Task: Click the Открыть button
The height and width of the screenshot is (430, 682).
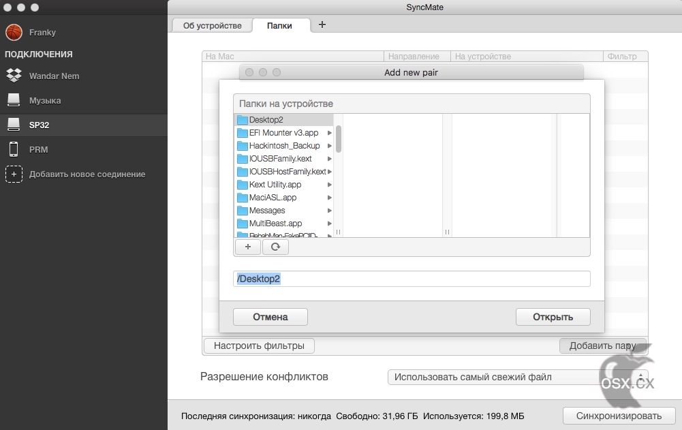Action: tap(553, 317)
